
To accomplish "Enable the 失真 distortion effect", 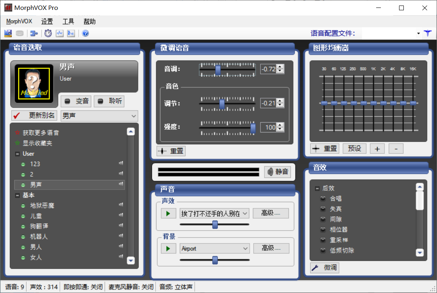I will pyautogui.click(x=323, y=209).
